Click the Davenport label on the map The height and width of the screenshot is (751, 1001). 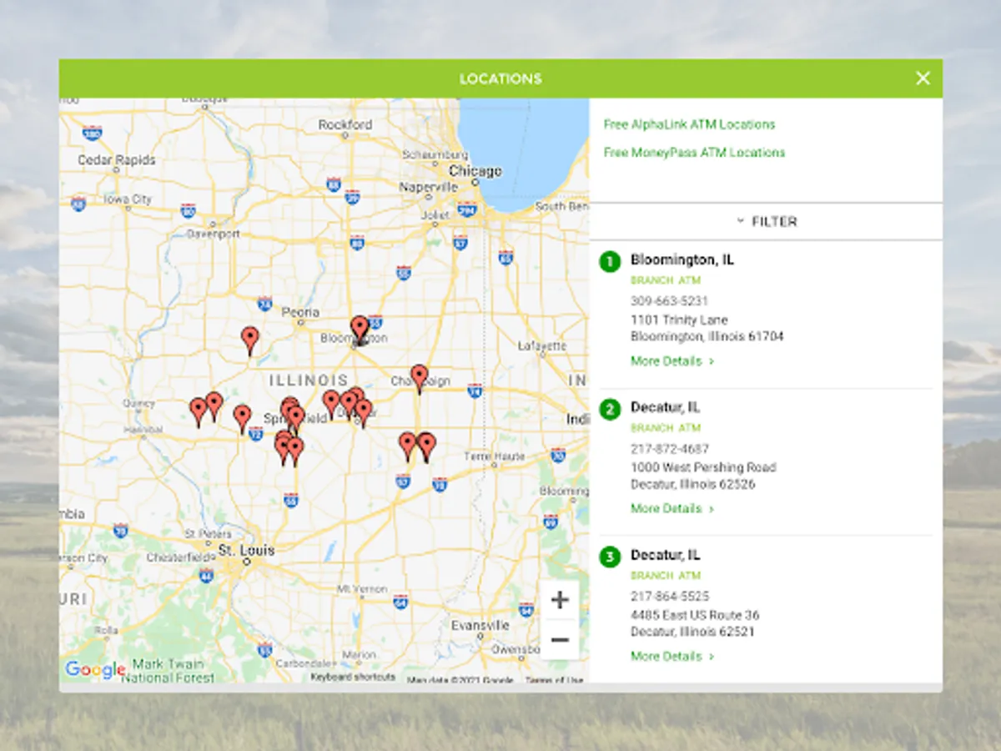click(x=212, y=234)
